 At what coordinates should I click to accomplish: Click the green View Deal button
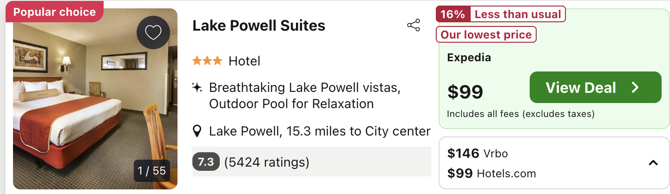pos(595,87)
